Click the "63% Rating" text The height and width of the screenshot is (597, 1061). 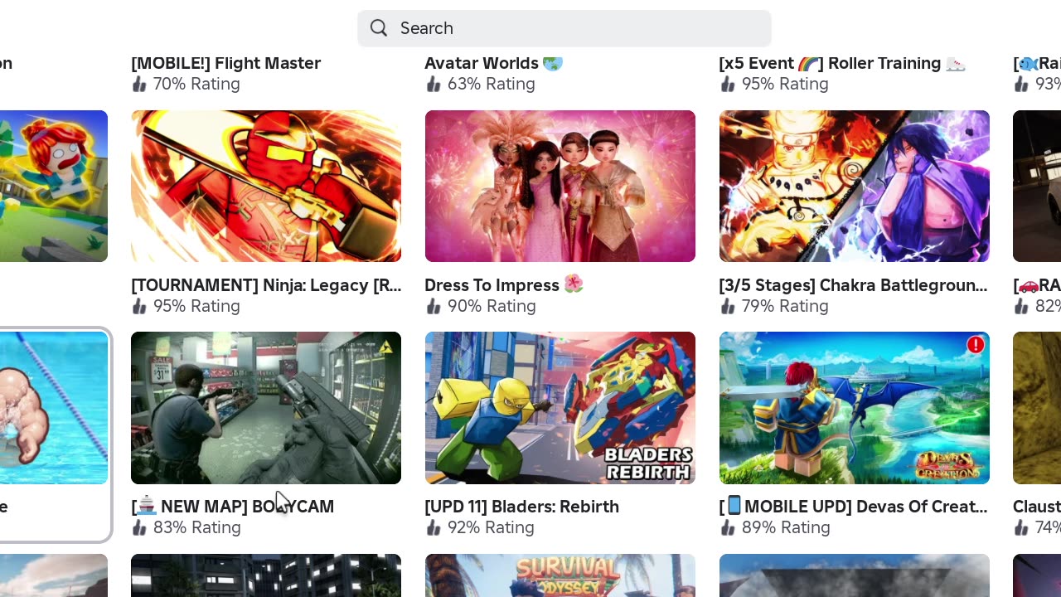click(x=491, y=84)
